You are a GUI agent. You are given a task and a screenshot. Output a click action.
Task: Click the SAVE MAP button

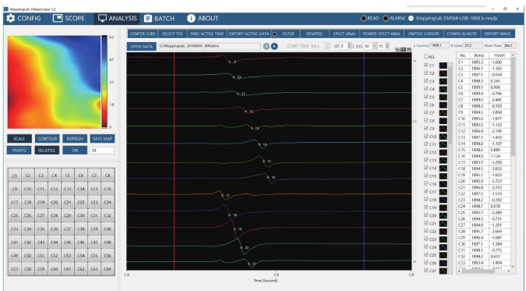pos(102,138)
